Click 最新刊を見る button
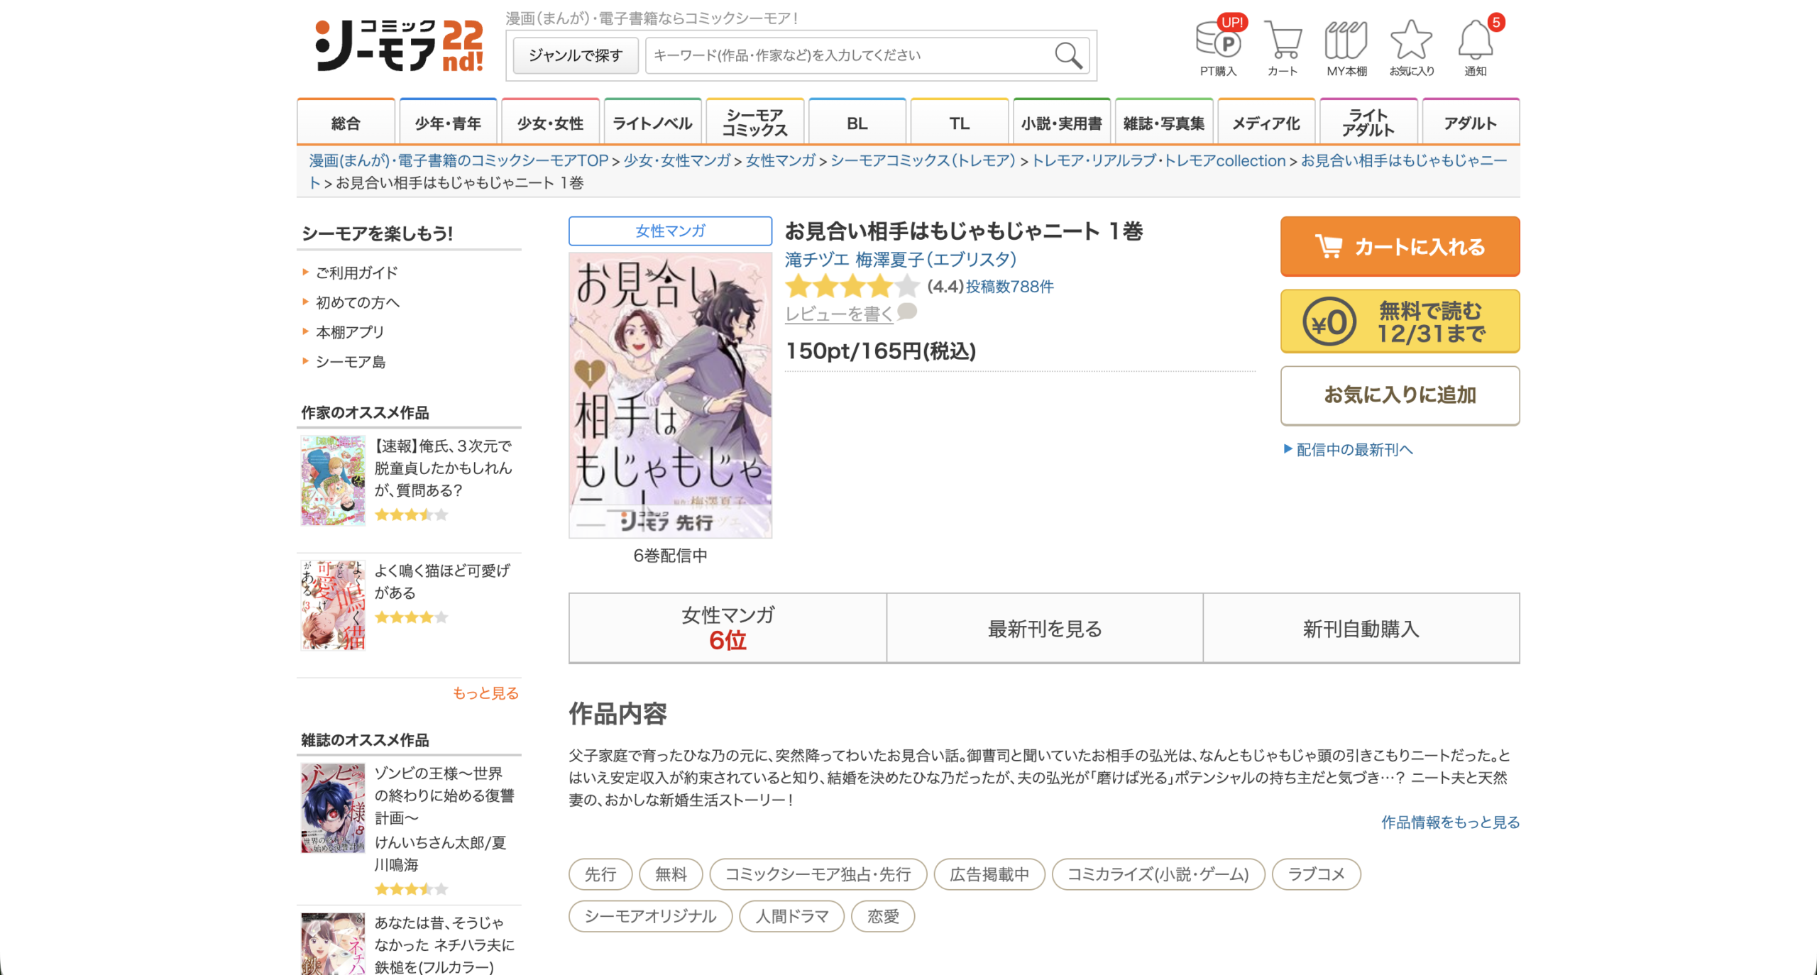The width and height of the screenshot is (1817, 975). 1045,628
